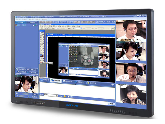Select the bottom right video of short-haired woman
This screenshot has height=124, width=165.
click(x=131, y=94)
